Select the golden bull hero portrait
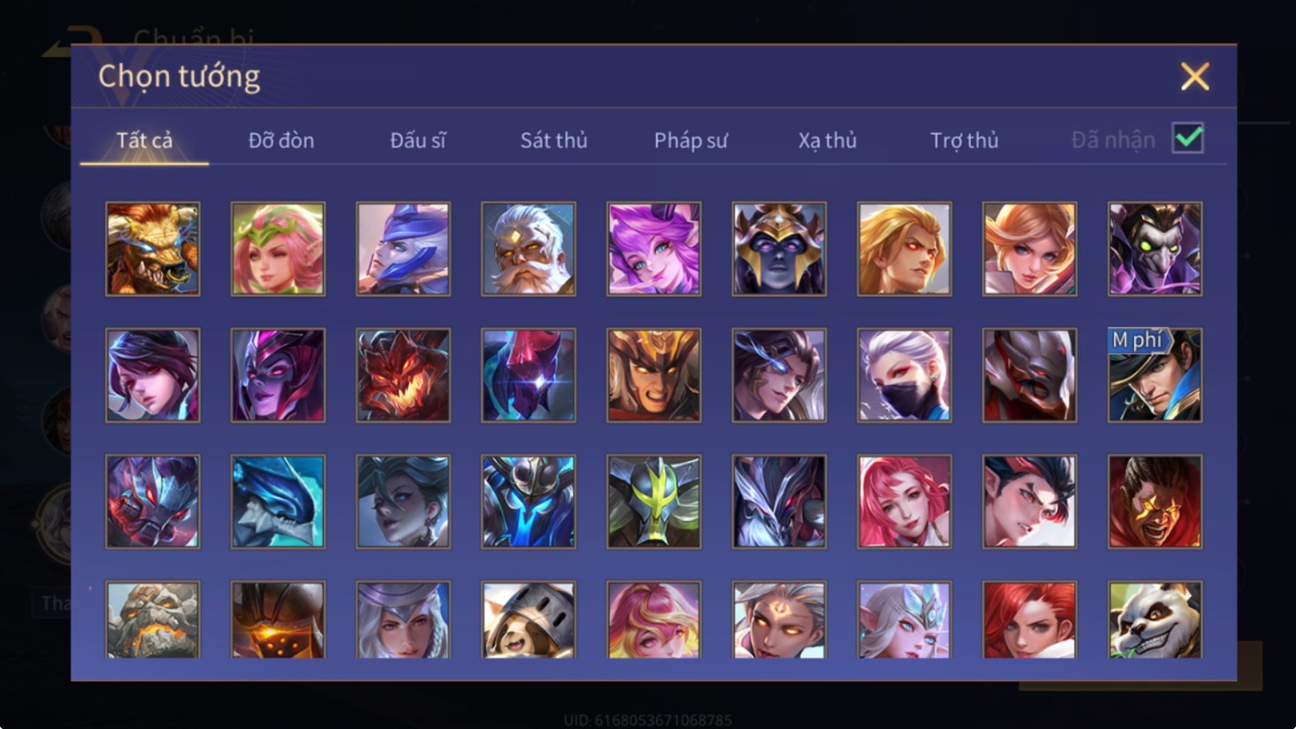This screenshot has height=729, width=1296. [x=152, y=249]
